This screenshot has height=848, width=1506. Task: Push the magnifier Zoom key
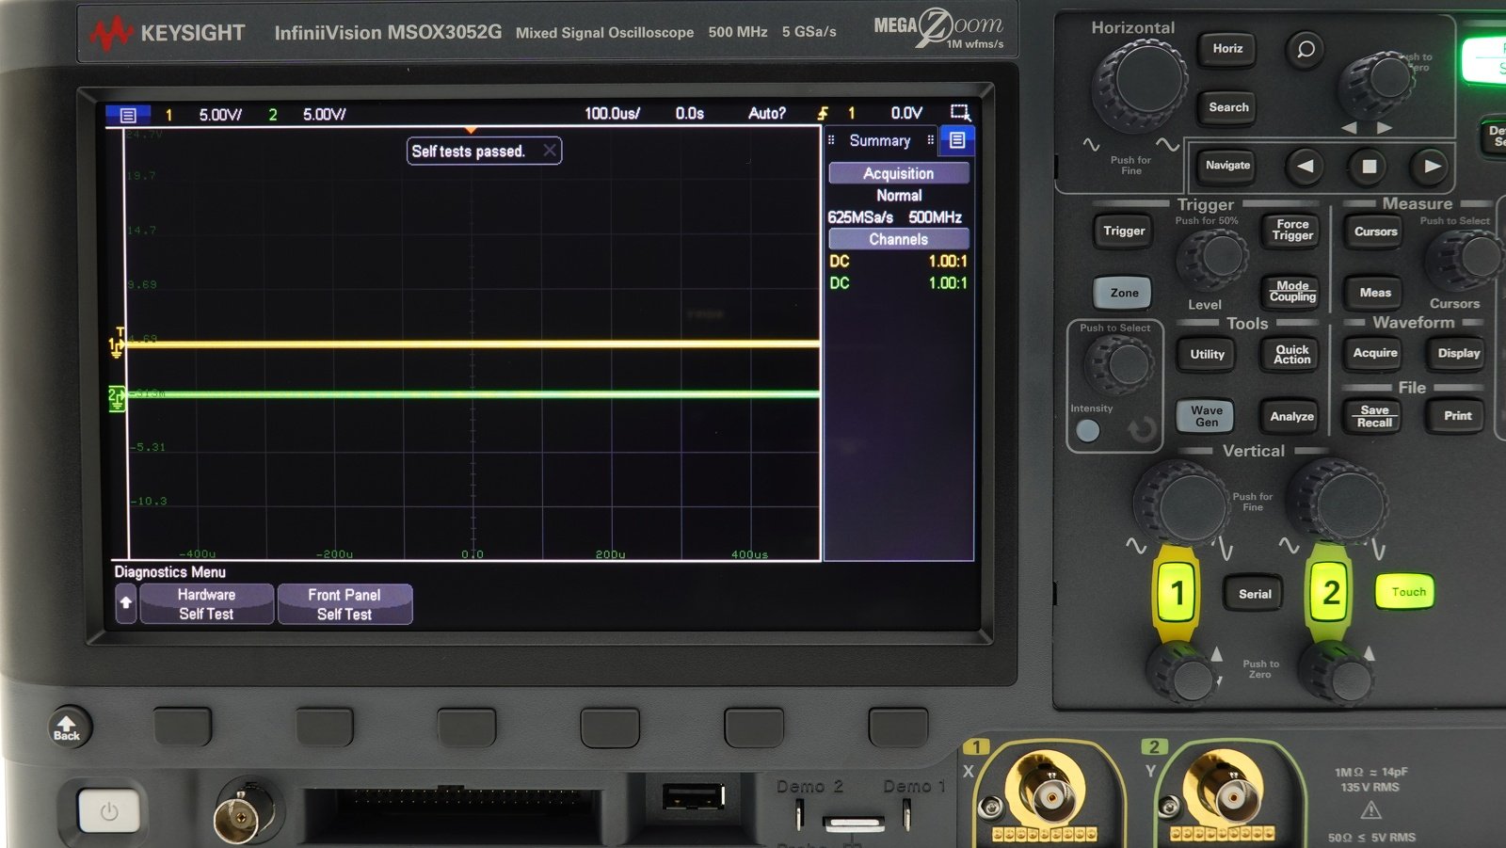coord(1306,49)
